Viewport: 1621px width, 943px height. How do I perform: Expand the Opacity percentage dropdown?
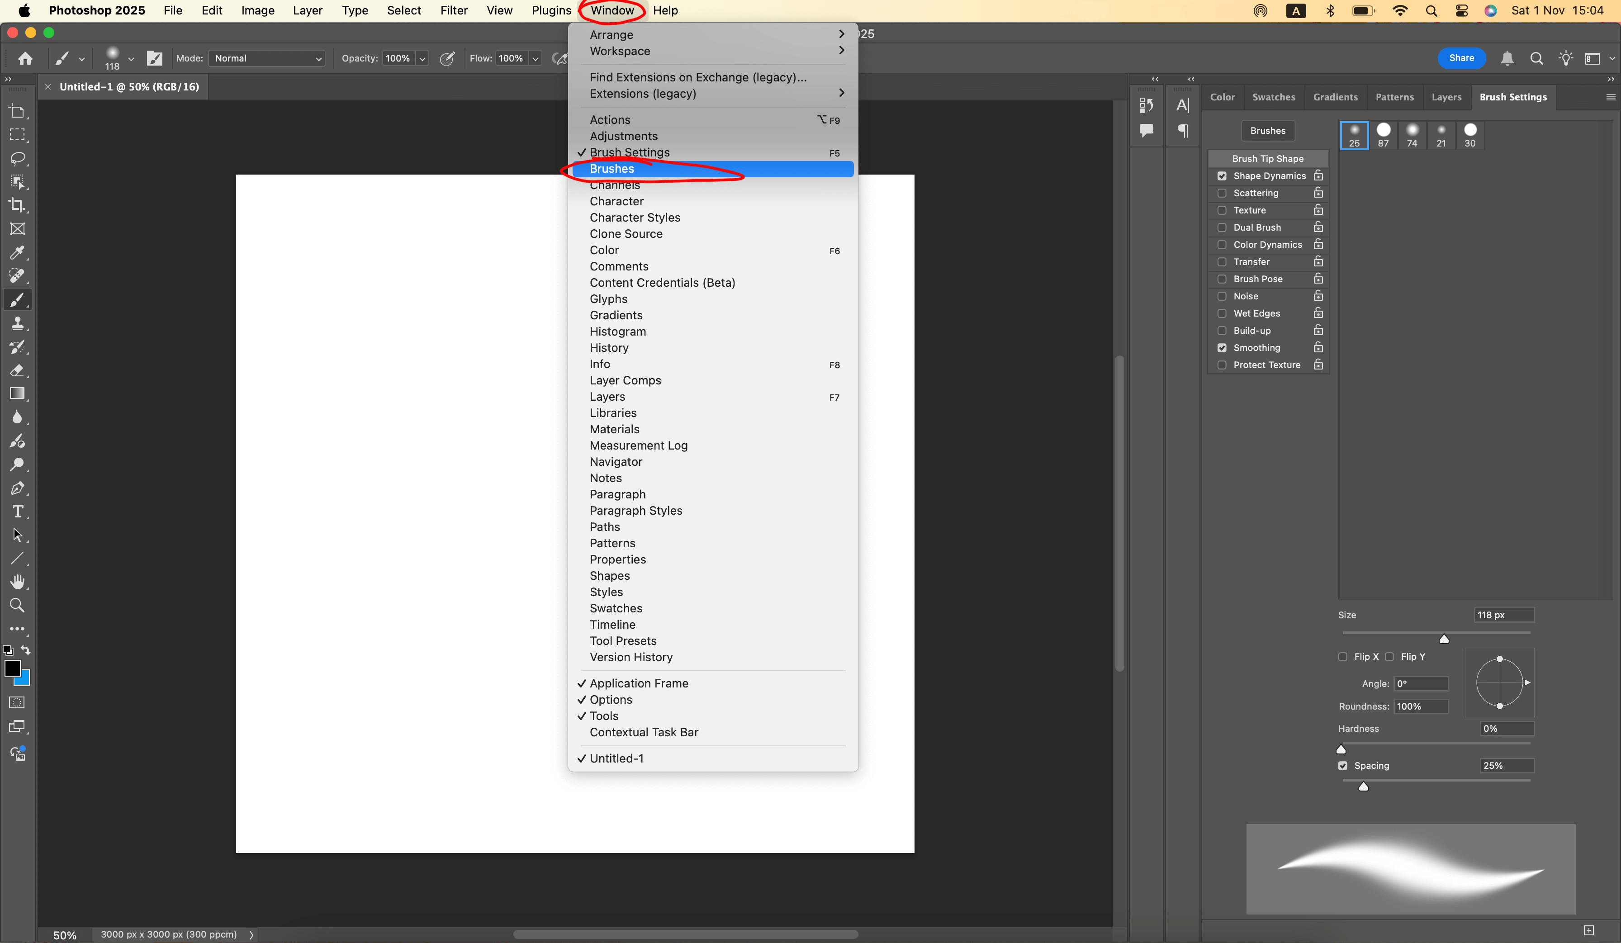tap(422, 58)
